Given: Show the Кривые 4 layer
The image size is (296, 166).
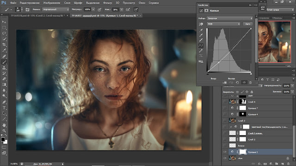Looking at the screenshot, I should (x=225, y=114).
